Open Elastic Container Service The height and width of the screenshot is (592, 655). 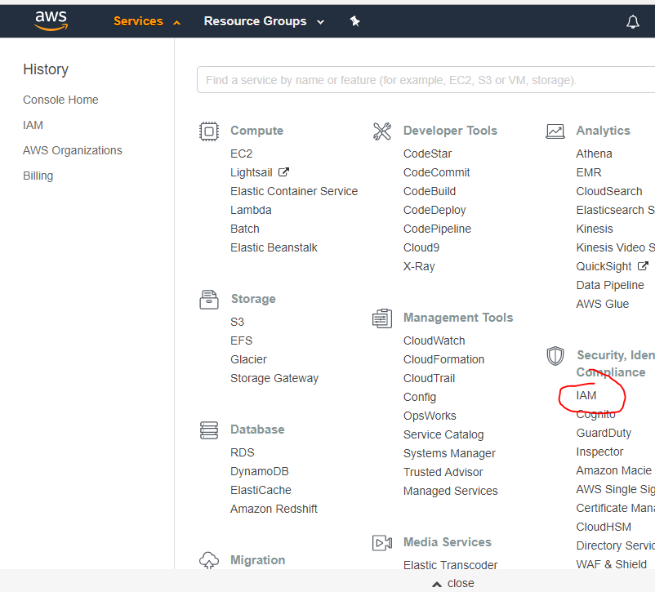[294, 191]
